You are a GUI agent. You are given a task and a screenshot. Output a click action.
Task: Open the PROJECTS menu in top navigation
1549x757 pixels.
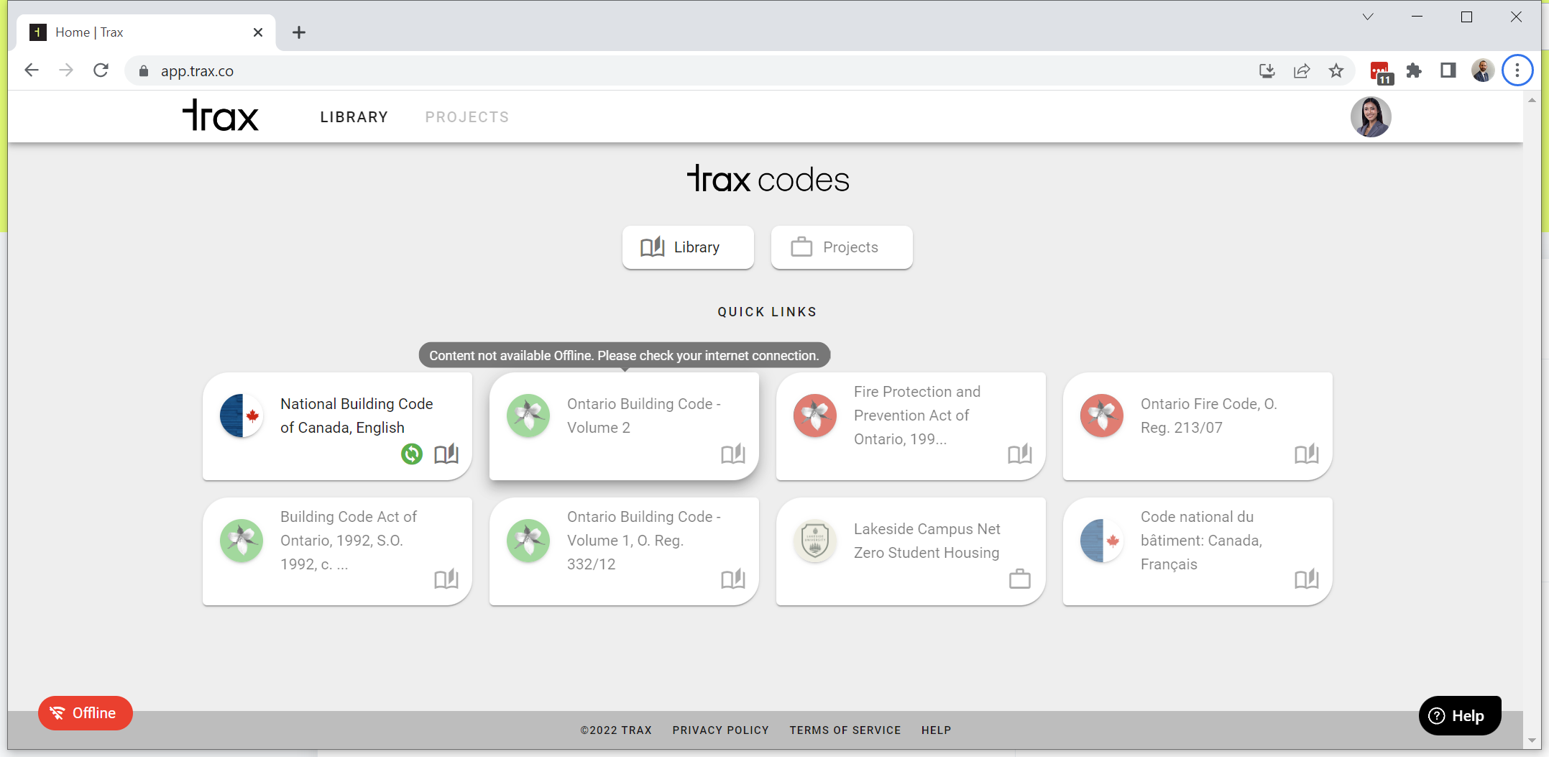click(467, 117)
